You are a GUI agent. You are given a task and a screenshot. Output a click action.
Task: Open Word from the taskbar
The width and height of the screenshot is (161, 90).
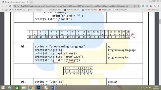coord(53,88)
